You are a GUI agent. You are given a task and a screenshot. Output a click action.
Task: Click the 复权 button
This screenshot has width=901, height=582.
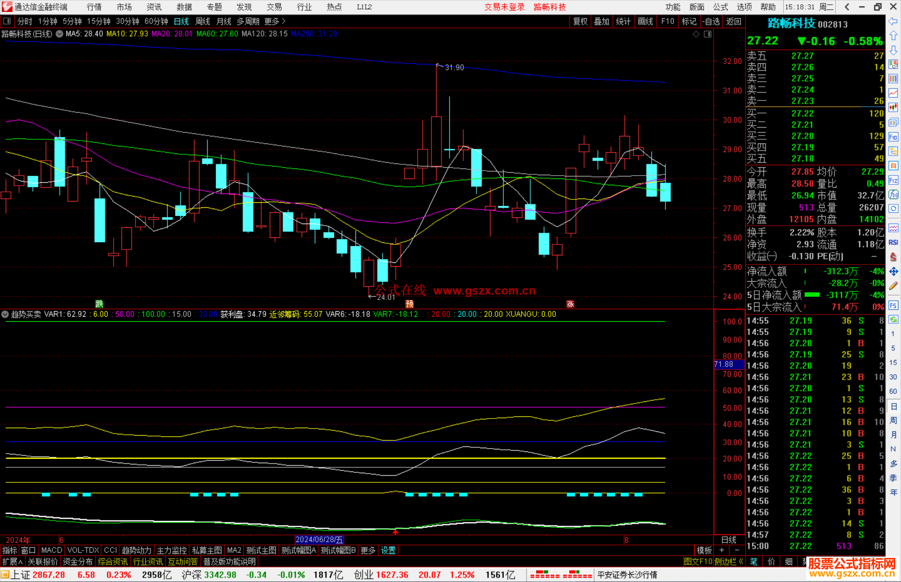(580, 21)
